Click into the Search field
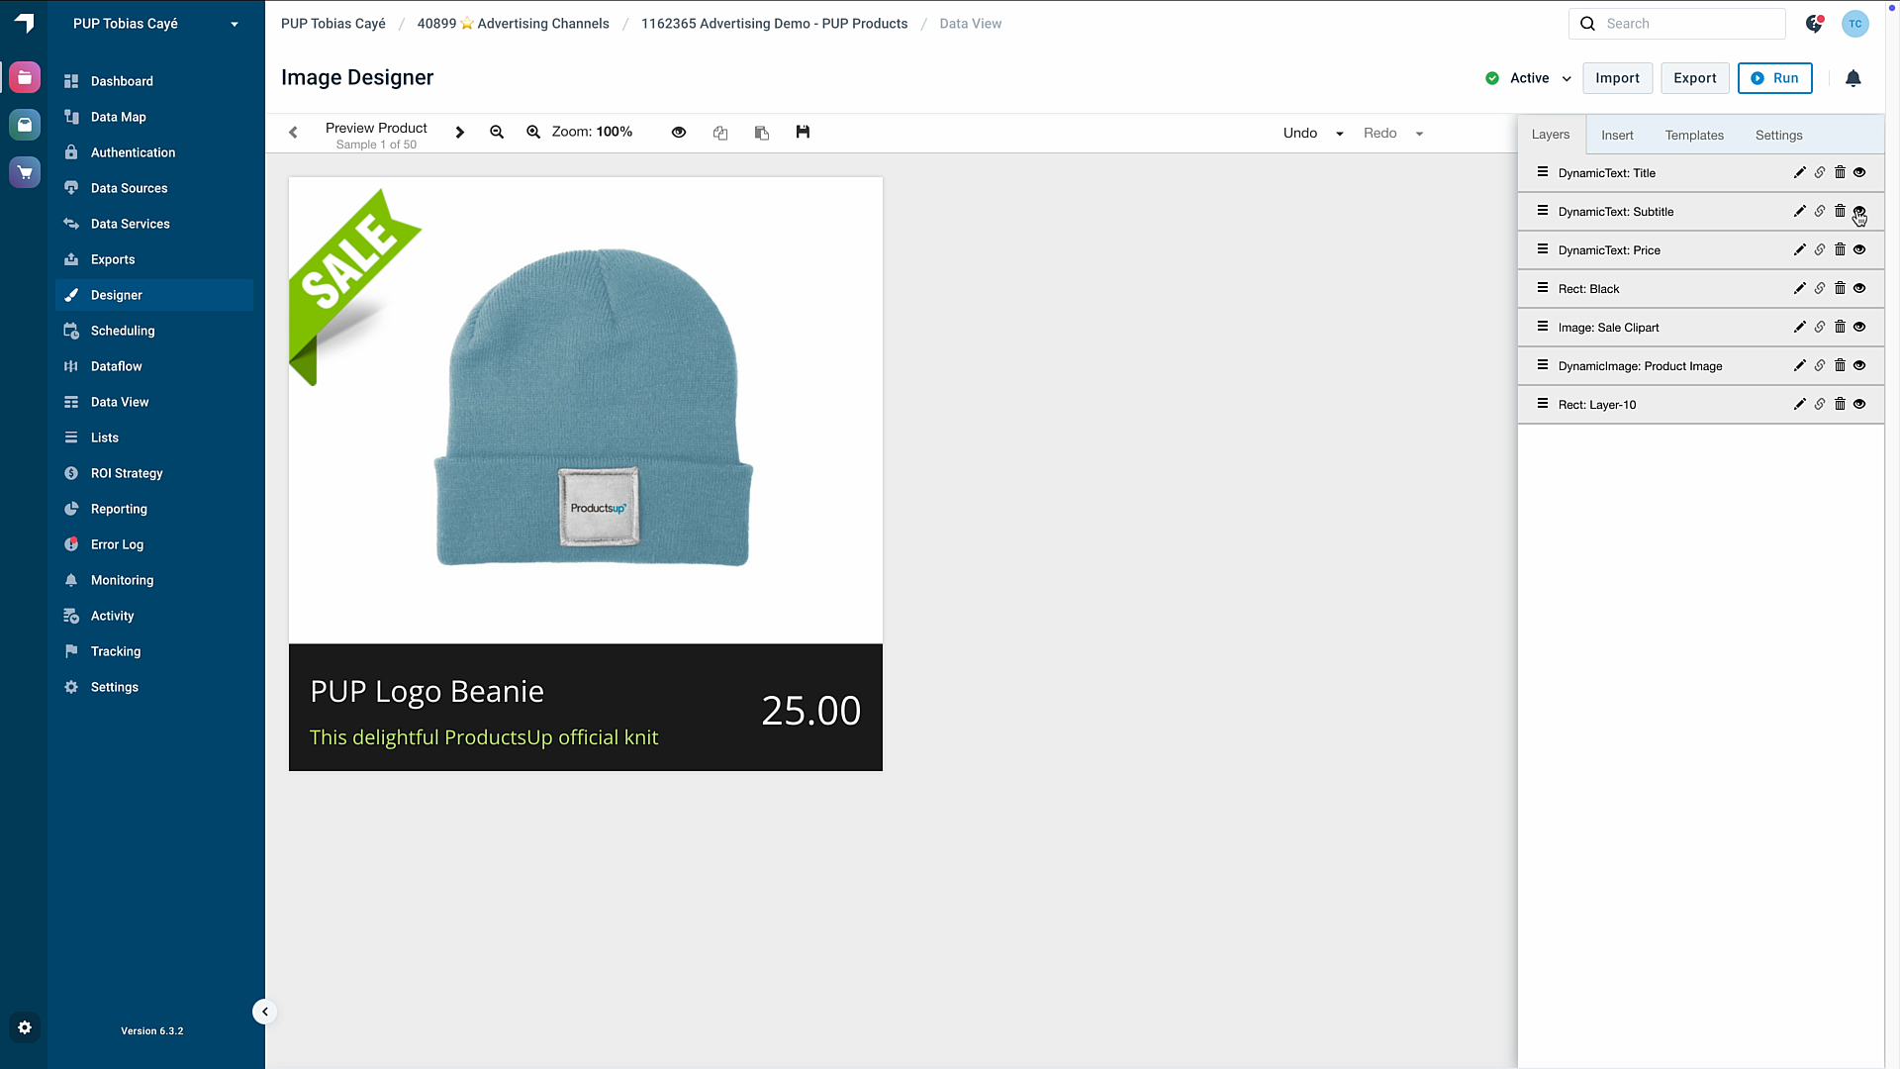This screenshot has height=1069, width=1900. pos(1676,24)
